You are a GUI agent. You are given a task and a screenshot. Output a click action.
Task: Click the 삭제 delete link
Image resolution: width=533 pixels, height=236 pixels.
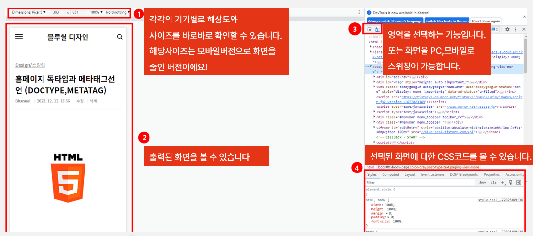tap(93, 101)
